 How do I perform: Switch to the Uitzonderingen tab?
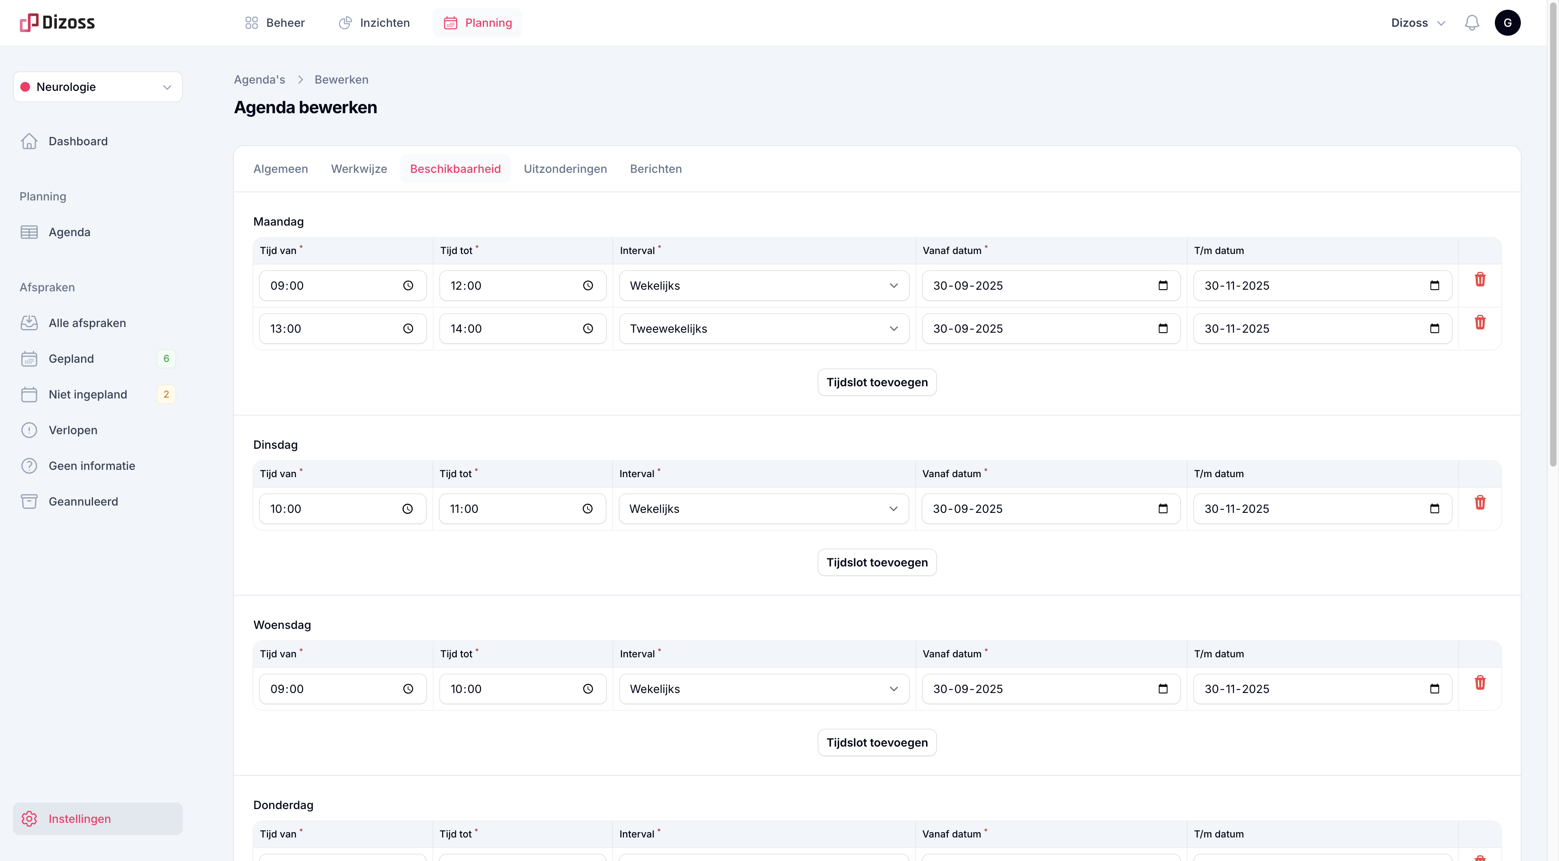(x=565, y=169)
